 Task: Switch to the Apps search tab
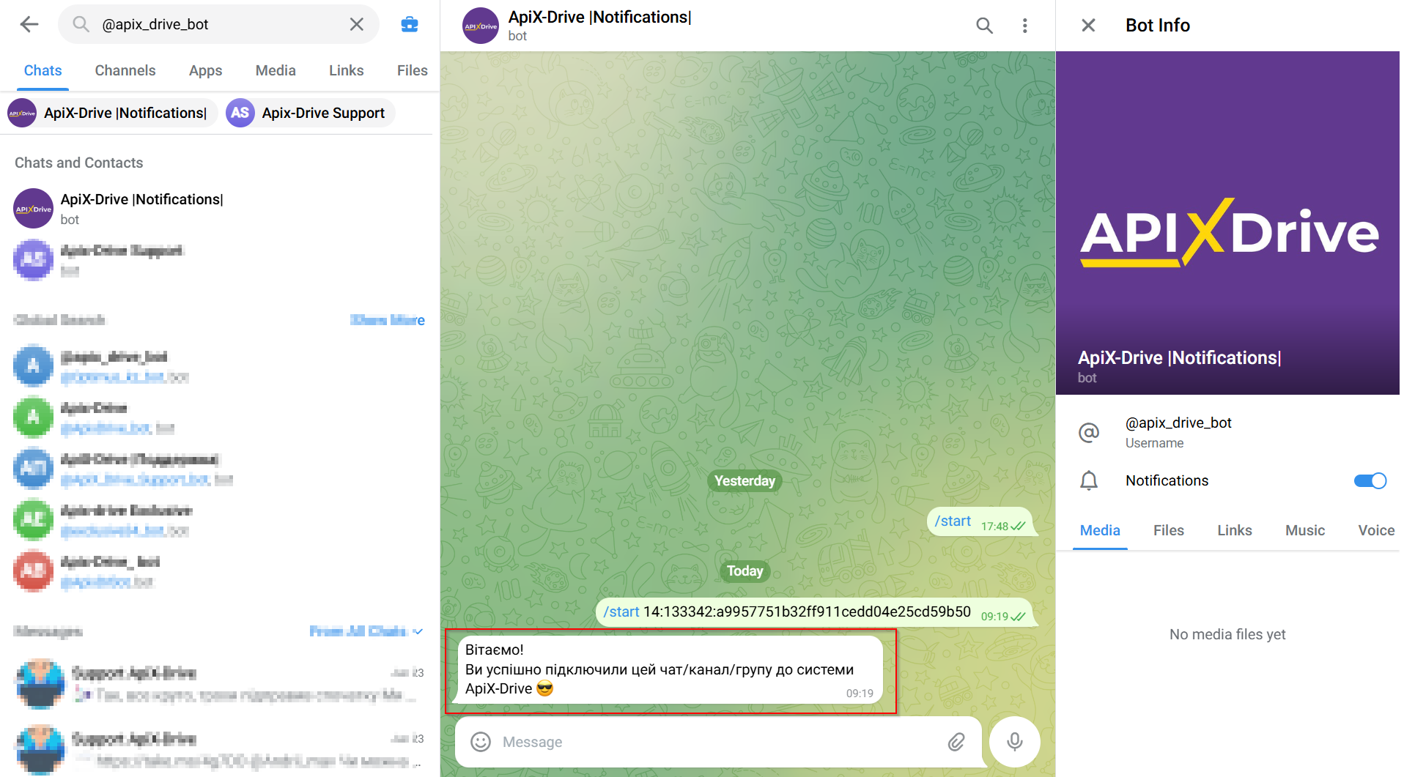click(205, 70)
